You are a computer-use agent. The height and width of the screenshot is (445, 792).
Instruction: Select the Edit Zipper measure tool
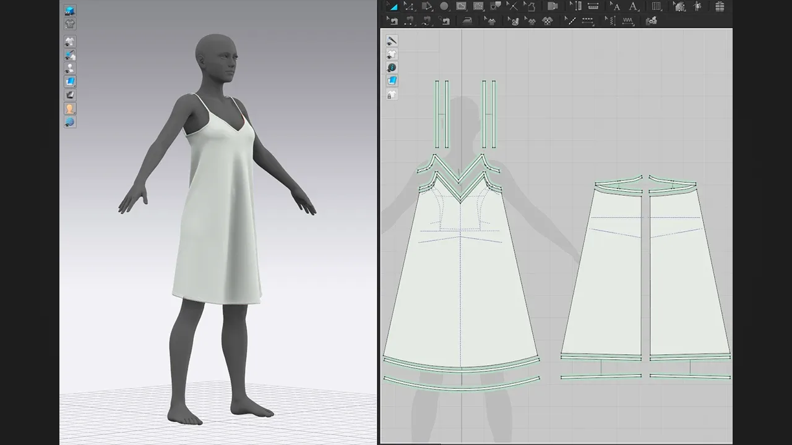tap(576, 6)
